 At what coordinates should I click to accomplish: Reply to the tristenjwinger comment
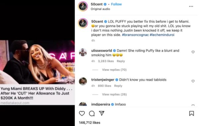pos(118,86)
